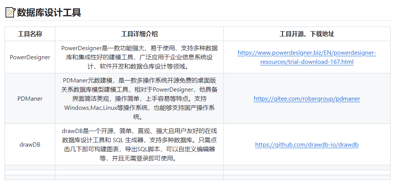The height and width of the screenshot is (185, 394).
Task: Click the PDManer元数建模 description paragraph
Action: [x=140, y=99]
